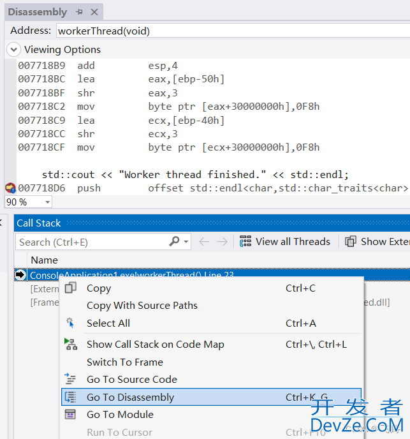This screenshot has width=410, height=439.
Task: Click disassembly line 007718BF shr
Action: point(98,93)
